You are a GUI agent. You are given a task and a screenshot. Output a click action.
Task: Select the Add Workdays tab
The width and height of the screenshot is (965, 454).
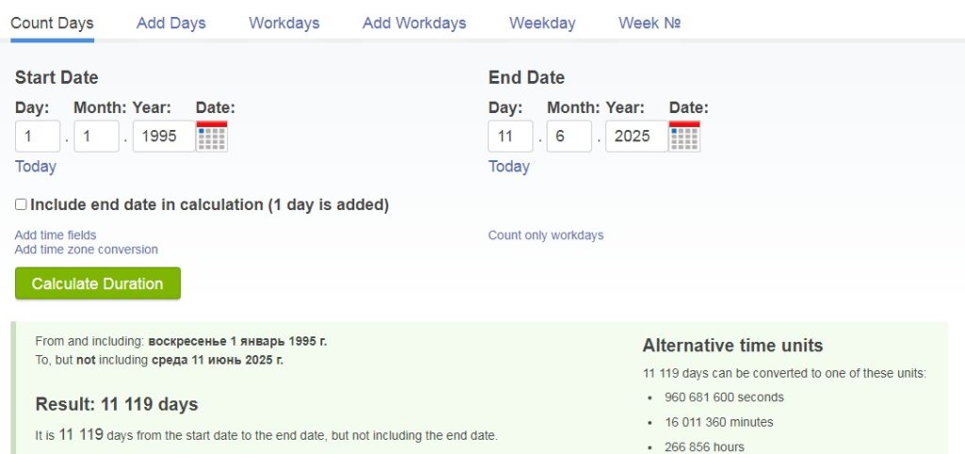pyautogui.click(x=415, y=24)
